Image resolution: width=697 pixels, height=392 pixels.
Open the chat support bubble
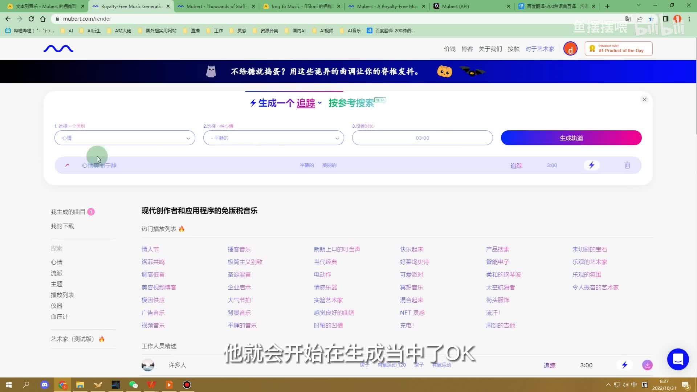pyautogui.click(x=678, y=359)
